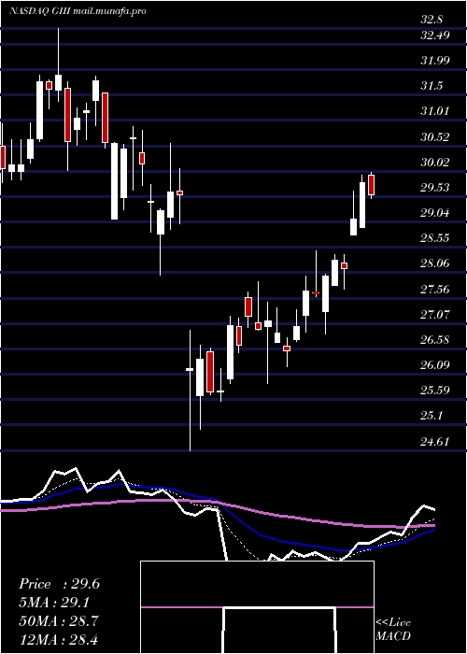This screenshot has height=654, width=467.
Task: Select the last red candlestick near 29.53
Action: click(x=371, y=185)
